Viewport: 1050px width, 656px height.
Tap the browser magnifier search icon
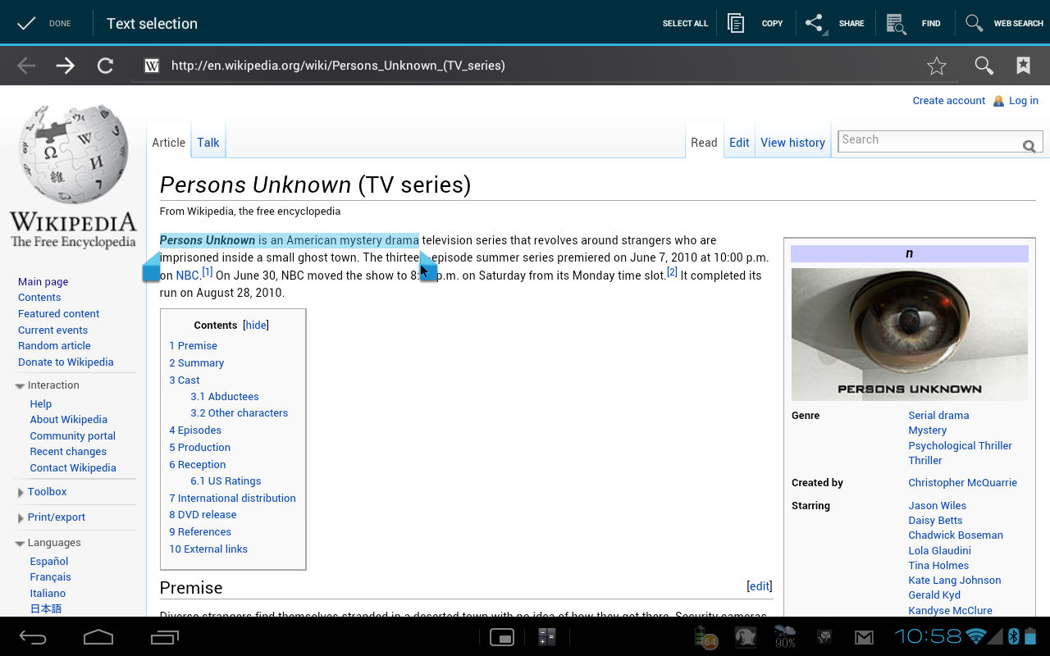pyautogui.click(x=984, y=66)
